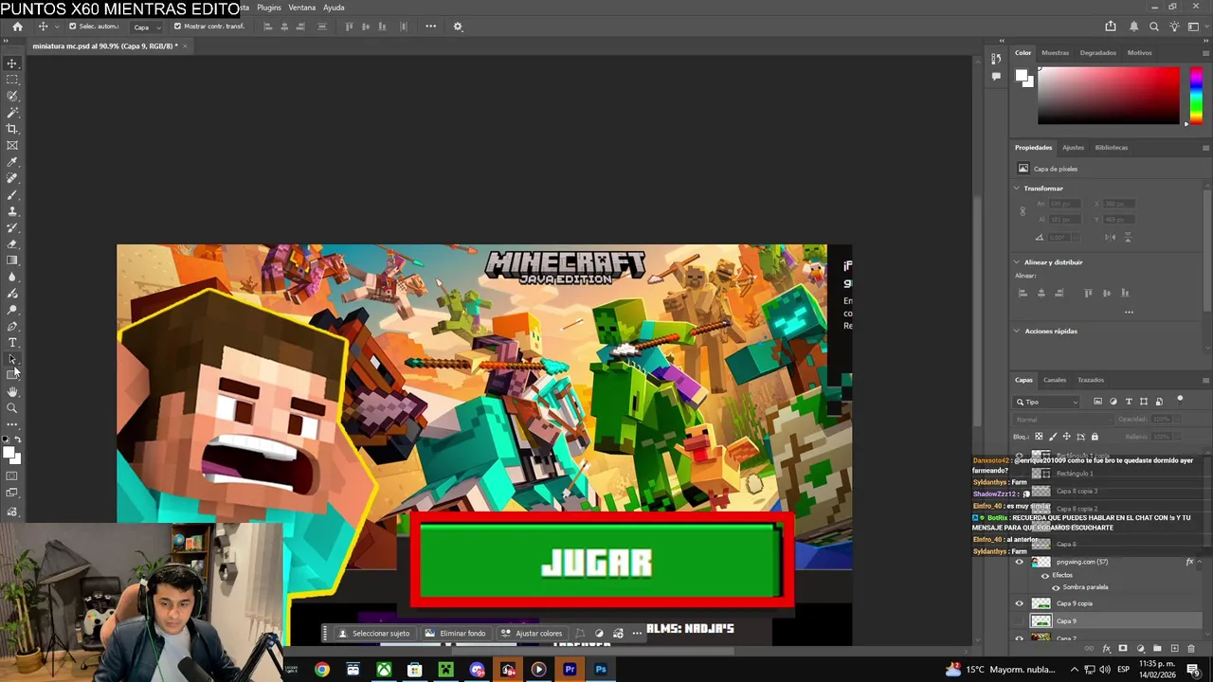This screenshot has height=682, width=1213.
Task: Hide the Sombra paralela effect
Action: click(1057, 587)
